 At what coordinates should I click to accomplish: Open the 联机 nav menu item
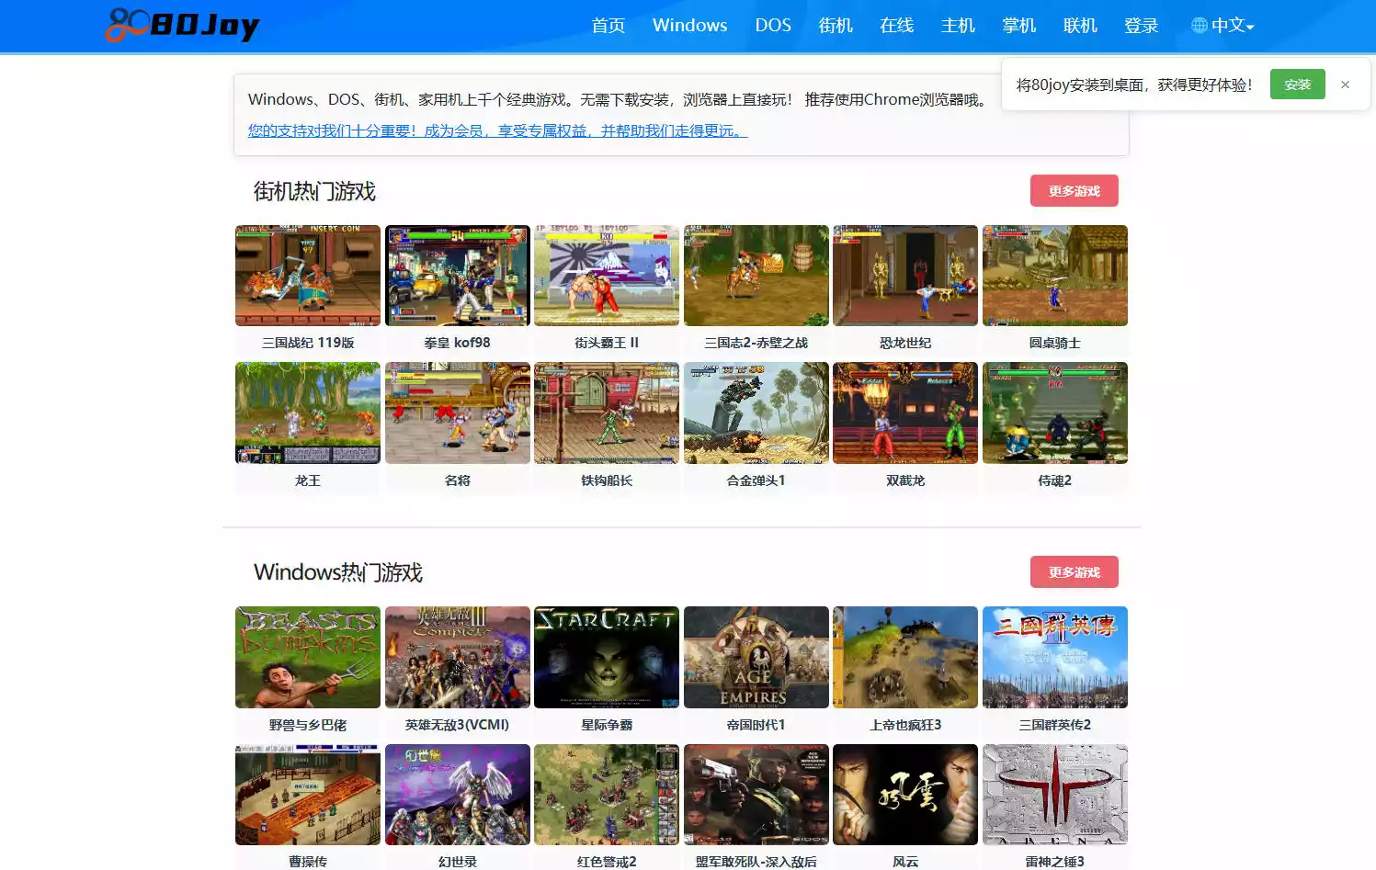pyautogui.click(x=1080, y=26)
